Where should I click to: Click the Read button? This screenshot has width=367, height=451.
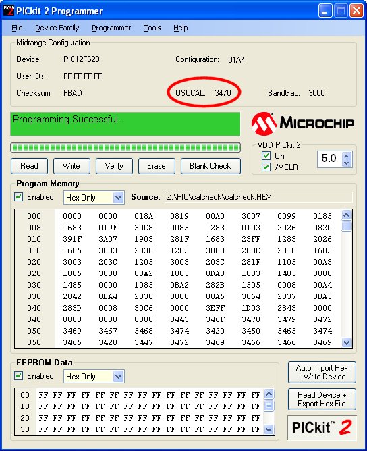tap(29, 166)
